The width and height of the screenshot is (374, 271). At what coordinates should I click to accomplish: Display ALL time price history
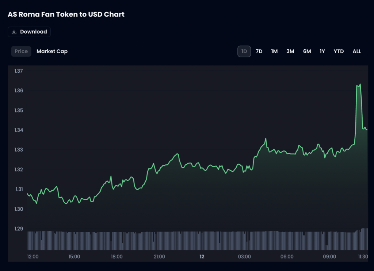pyautogui.click(x=357, y=51)
